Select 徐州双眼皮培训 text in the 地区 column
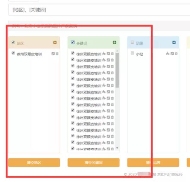190x182 pixels. [29, 54]
